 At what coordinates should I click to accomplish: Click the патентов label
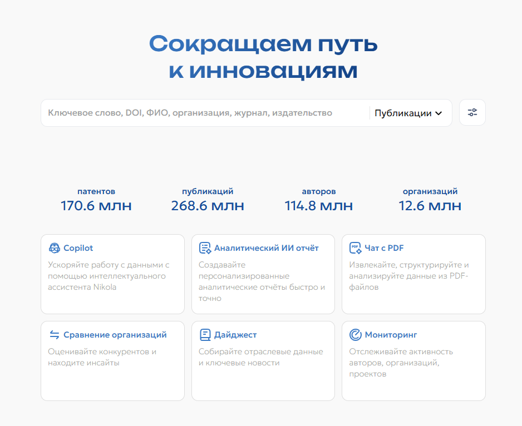[96, 191]
